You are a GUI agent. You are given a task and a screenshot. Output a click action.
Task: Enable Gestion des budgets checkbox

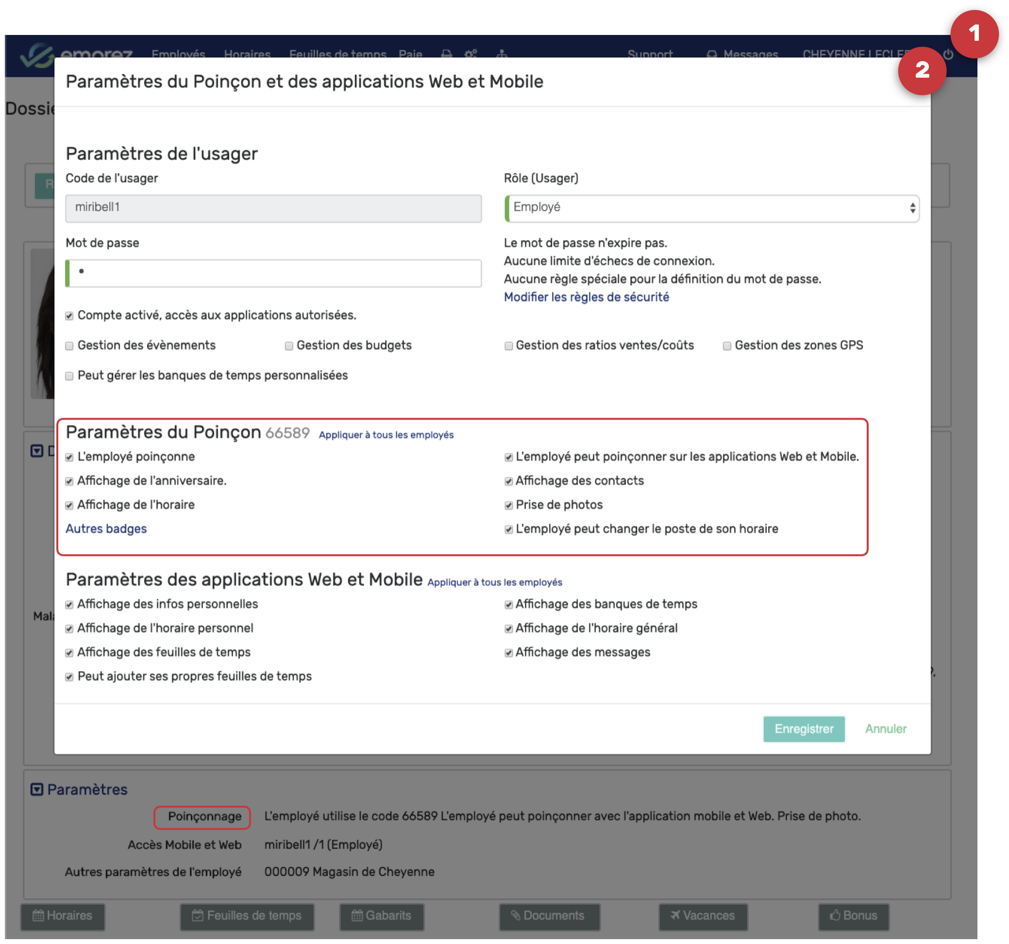tap(289, 346)
